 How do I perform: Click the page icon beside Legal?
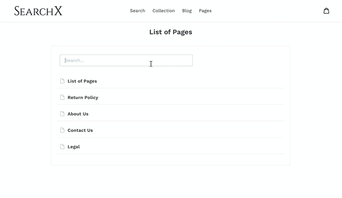(x=62, y=146)
